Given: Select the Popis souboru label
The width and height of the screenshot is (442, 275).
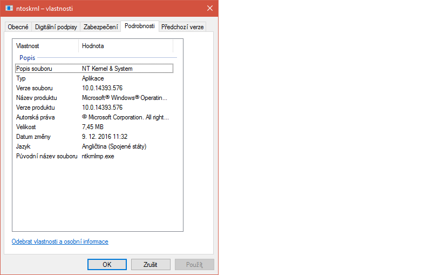Looking at the screenshot, I should [x=34, y=69].
